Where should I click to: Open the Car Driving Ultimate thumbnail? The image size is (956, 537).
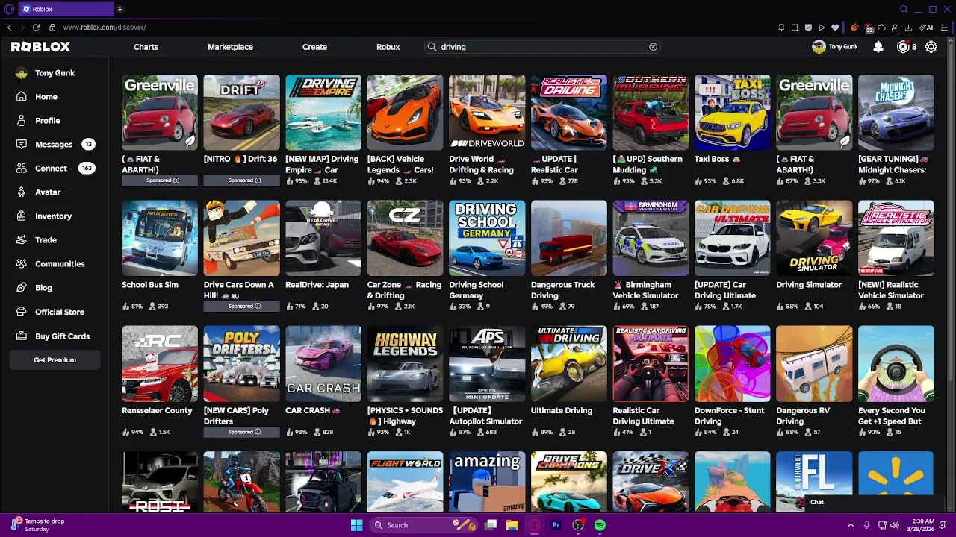click(x=733, y=239)
